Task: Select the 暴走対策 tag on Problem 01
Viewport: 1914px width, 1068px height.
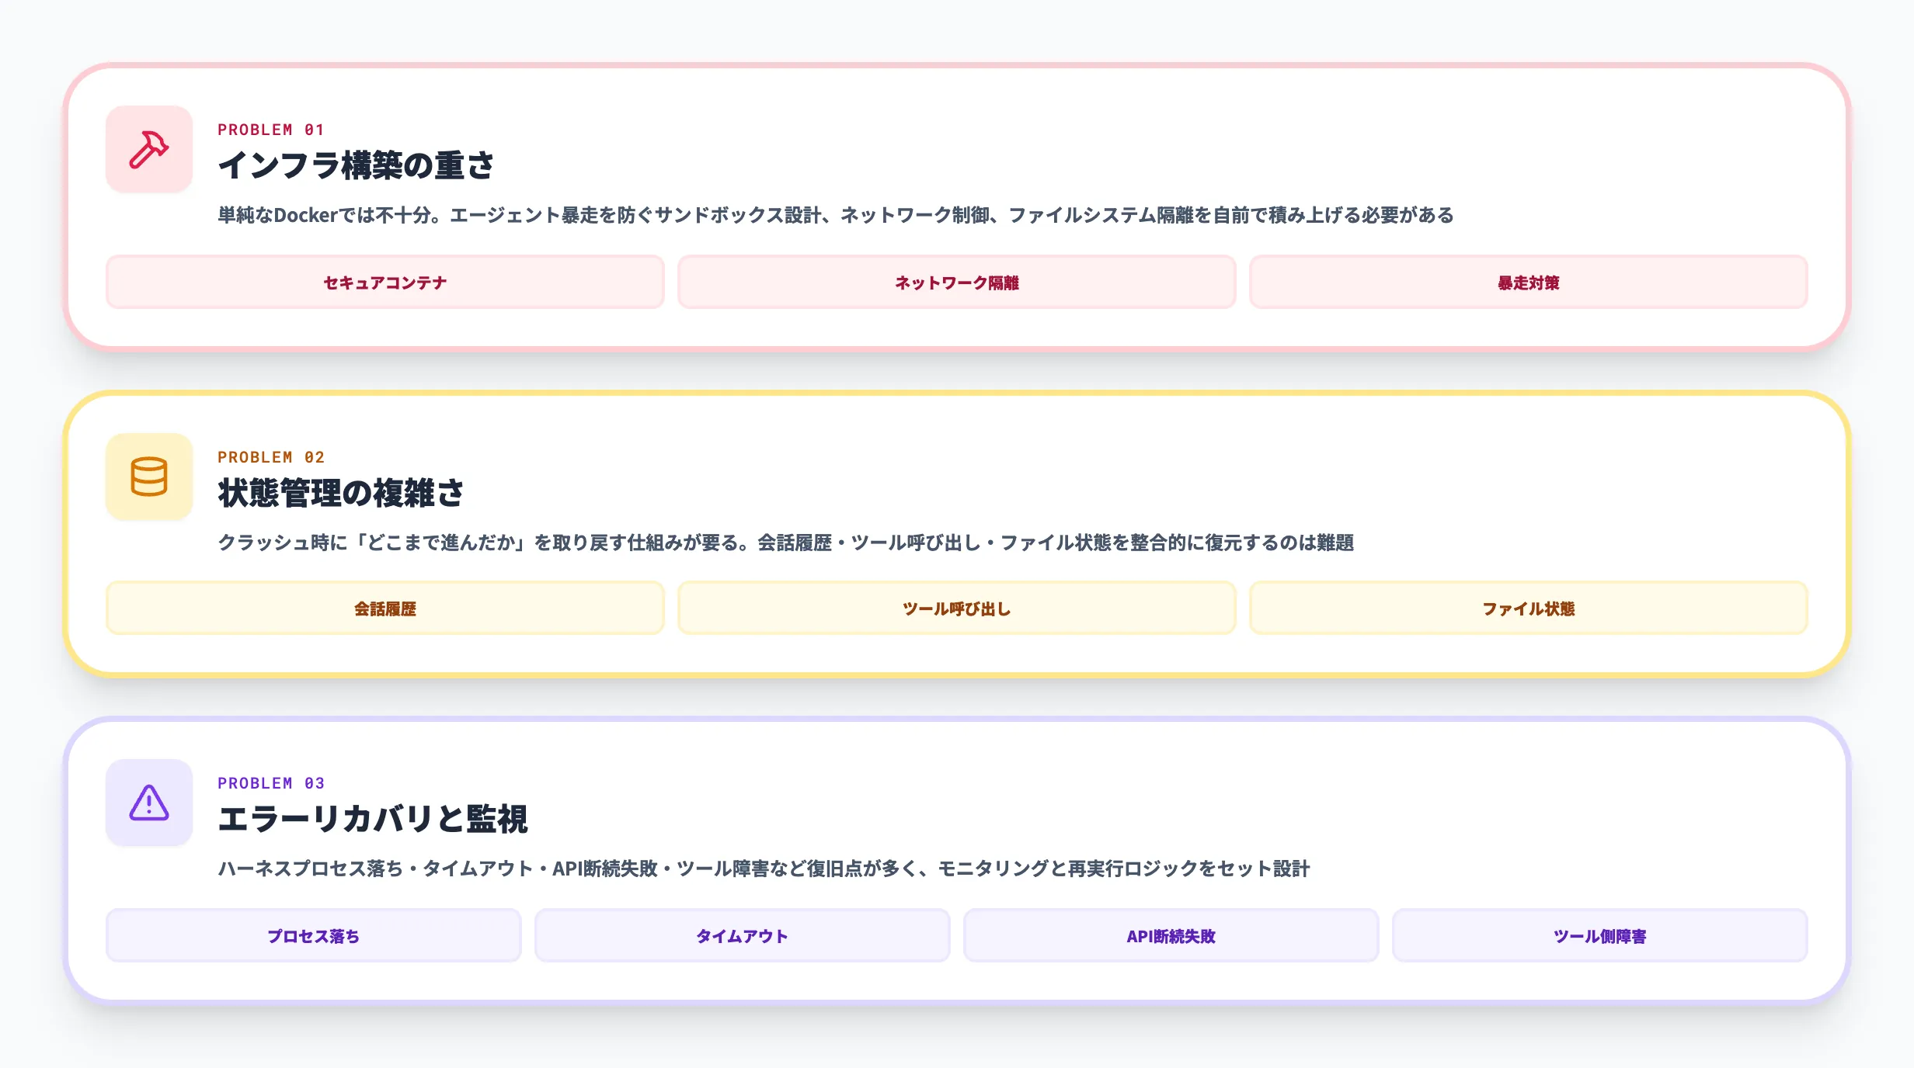Action: point(1528,282)
